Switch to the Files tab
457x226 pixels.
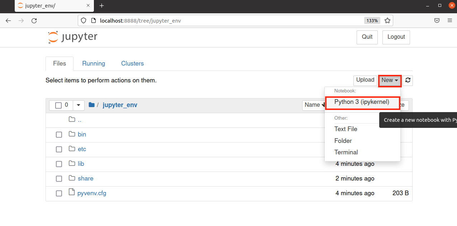point(59,63)
